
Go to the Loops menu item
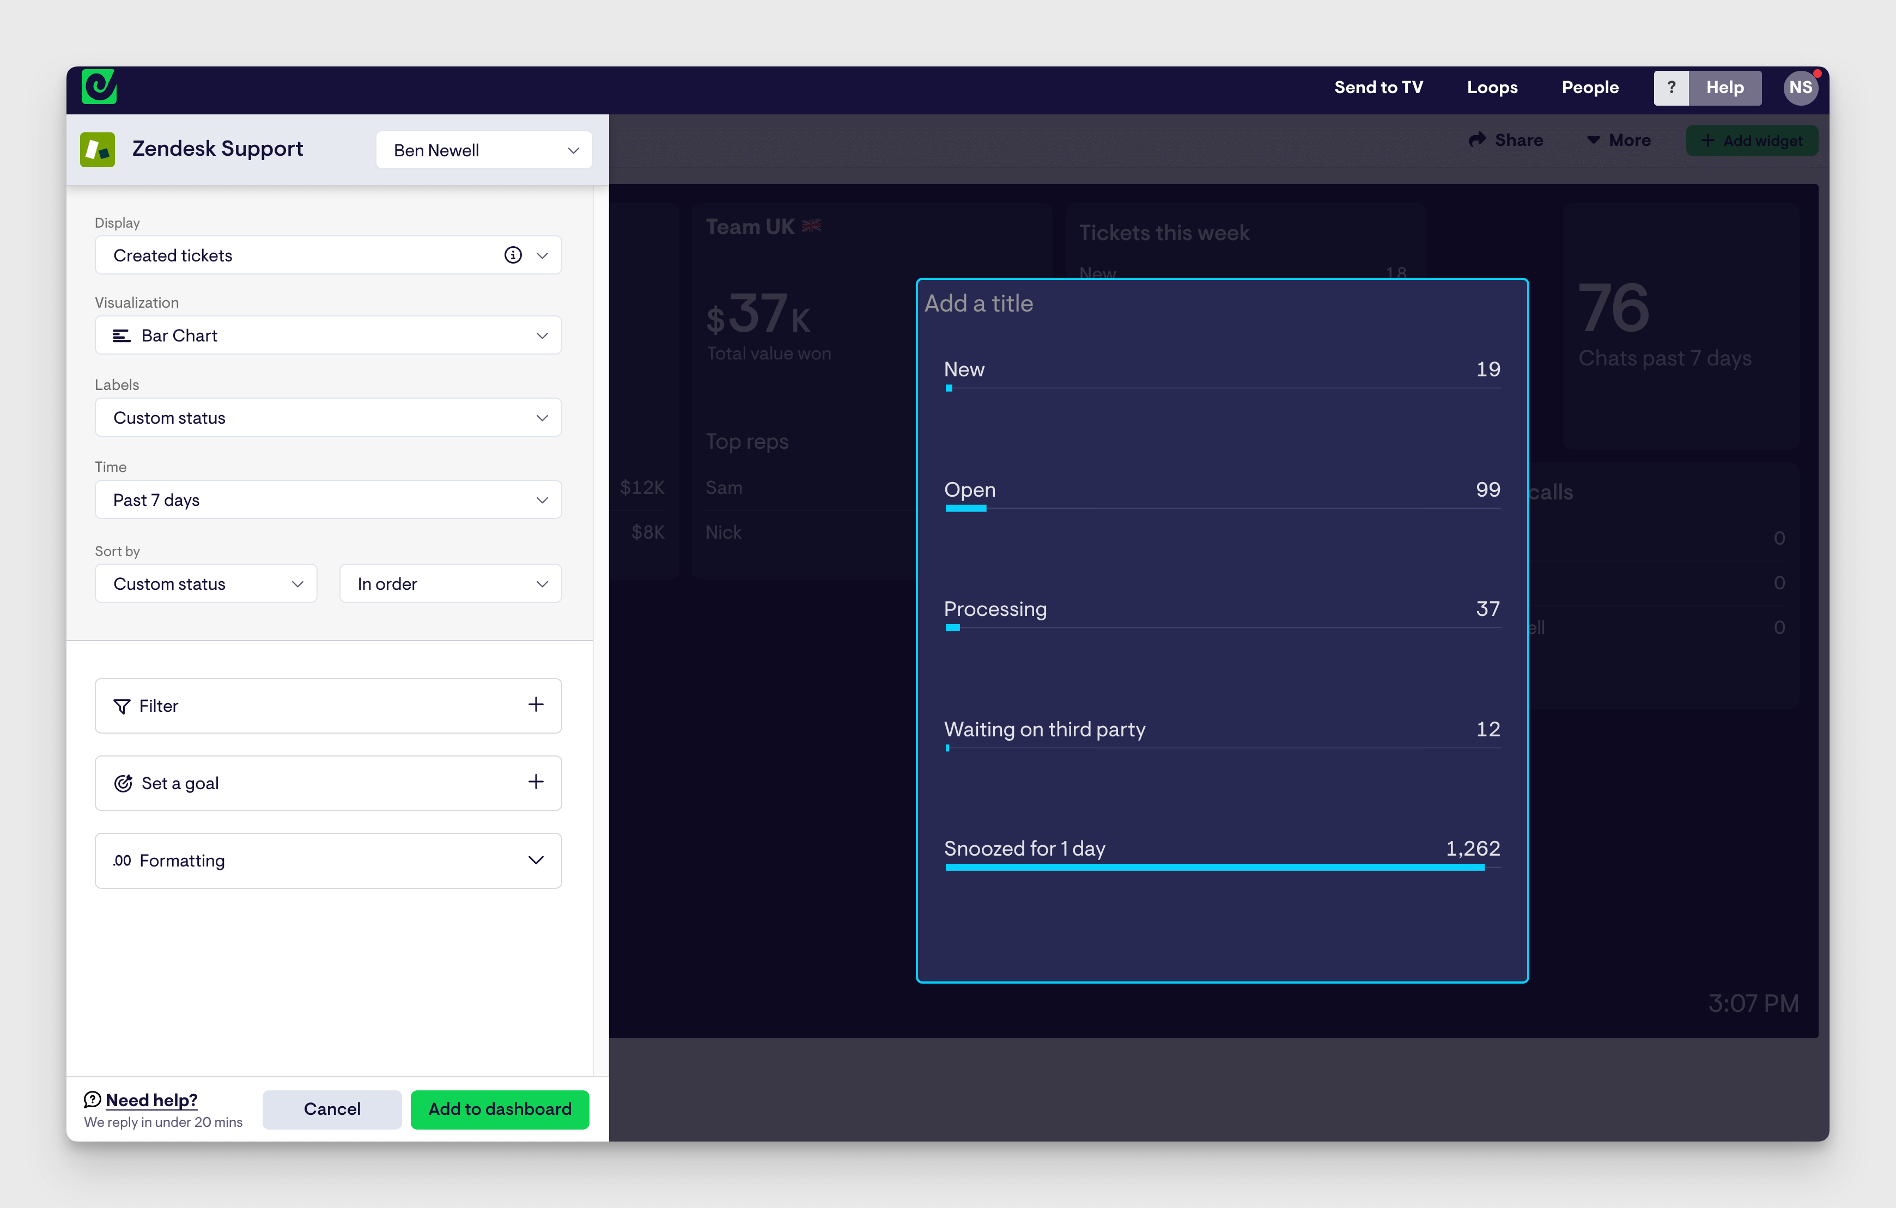(1491, 87)
